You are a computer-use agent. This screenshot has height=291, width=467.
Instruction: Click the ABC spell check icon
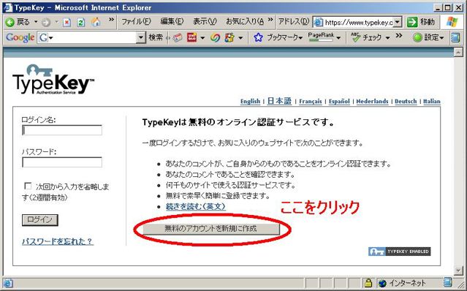(x=356, y=37)
